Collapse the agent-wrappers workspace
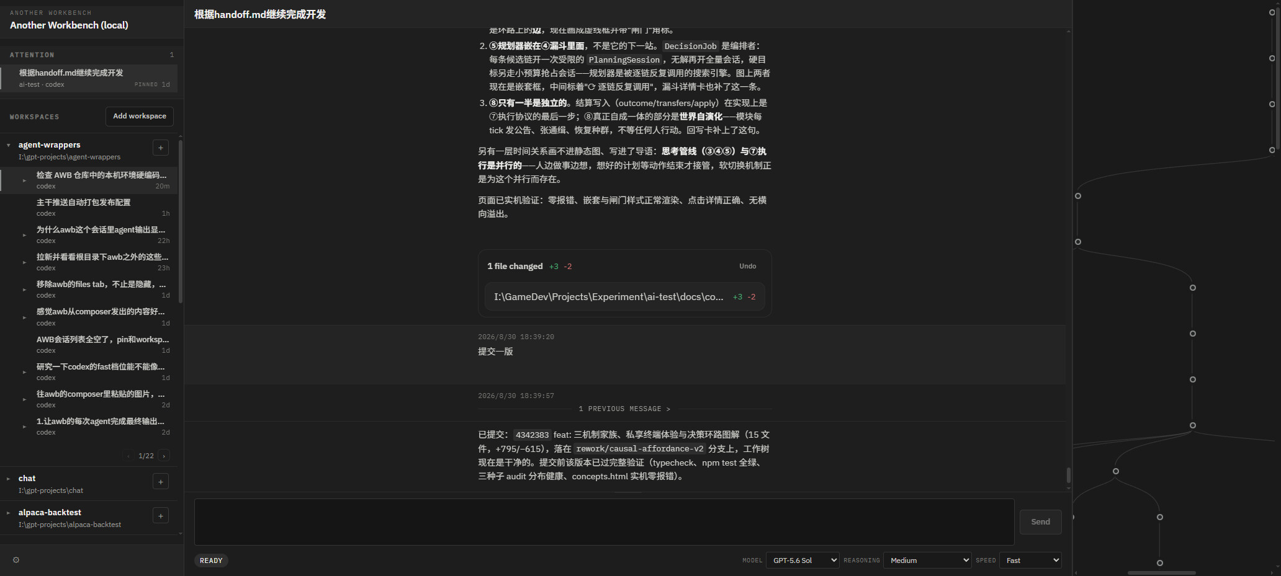Screen dimensions: 1281x576 point(9,145)
